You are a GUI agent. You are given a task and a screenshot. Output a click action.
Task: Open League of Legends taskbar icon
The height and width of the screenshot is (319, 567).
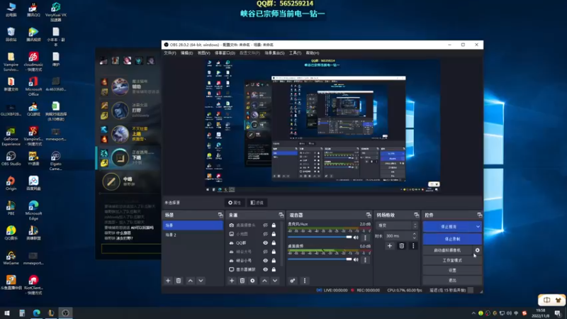pos(51,313)
